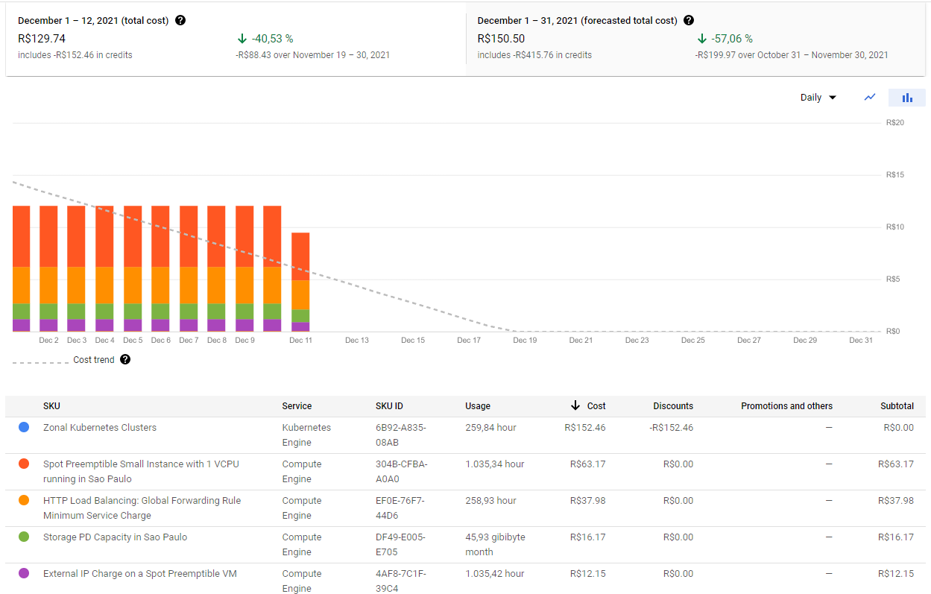Click the Cost column sort arrow
This screenshot has width=931, height=594.
[x=575, y=405]
